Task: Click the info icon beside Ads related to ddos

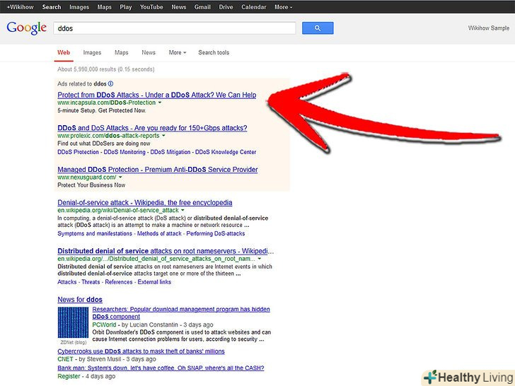Action: point(110,83)
